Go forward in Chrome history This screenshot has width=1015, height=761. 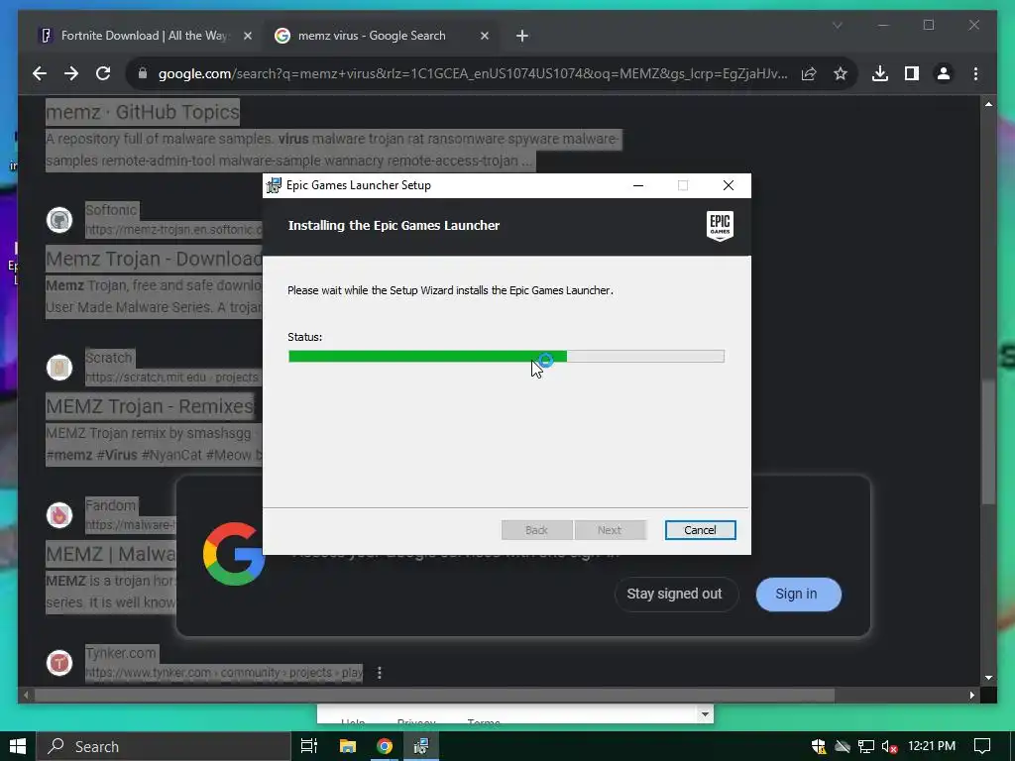click(x=71, y=73)
